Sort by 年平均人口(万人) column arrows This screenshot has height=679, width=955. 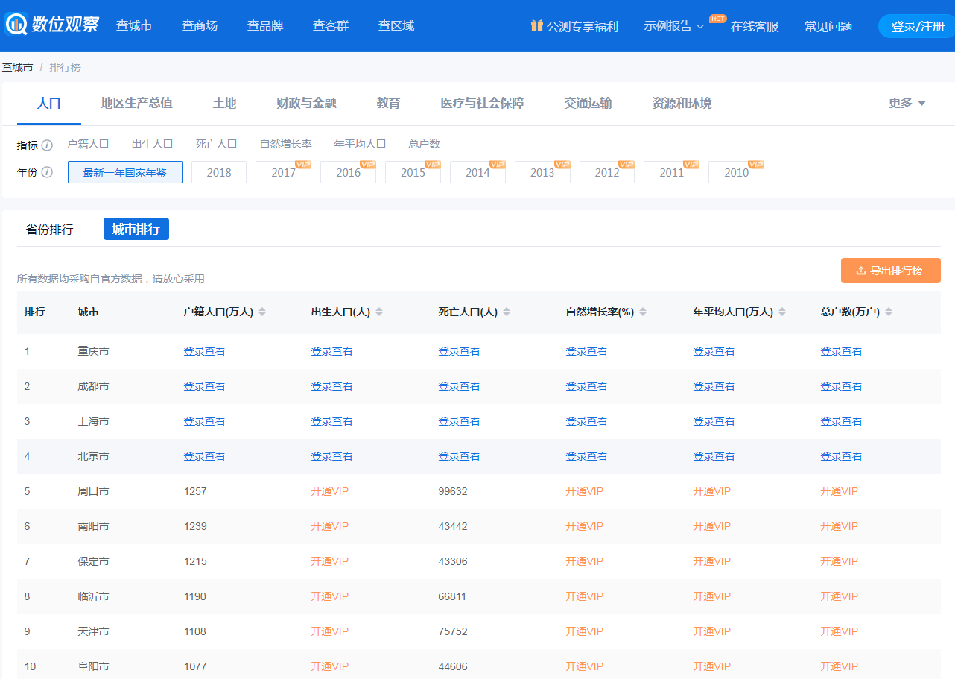point(782,312)
